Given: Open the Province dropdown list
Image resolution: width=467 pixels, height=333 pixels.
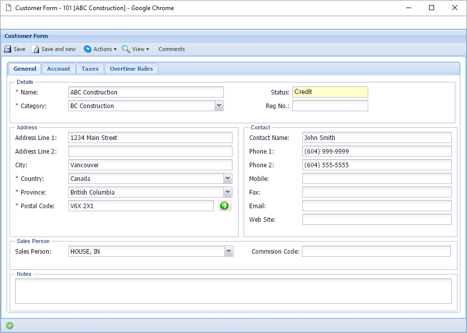Looking at the screenshot, I should click(228, 192).
